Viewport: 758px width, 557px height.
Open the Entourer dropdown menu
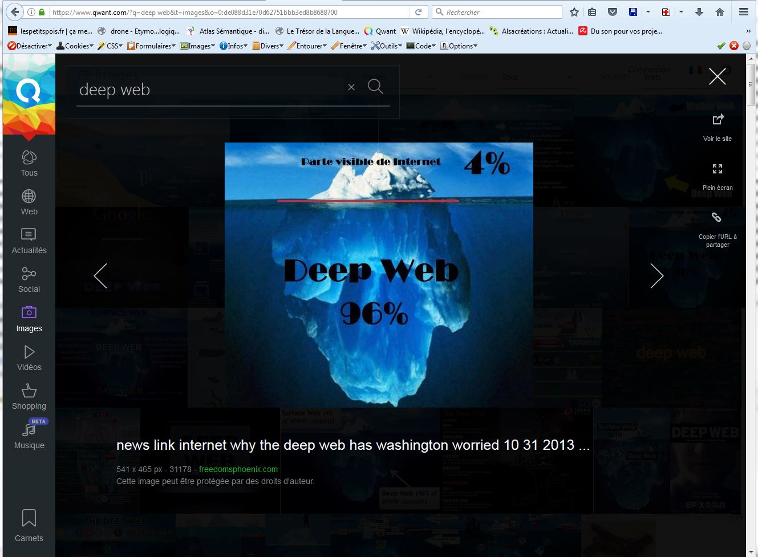(x=307, y=46)
